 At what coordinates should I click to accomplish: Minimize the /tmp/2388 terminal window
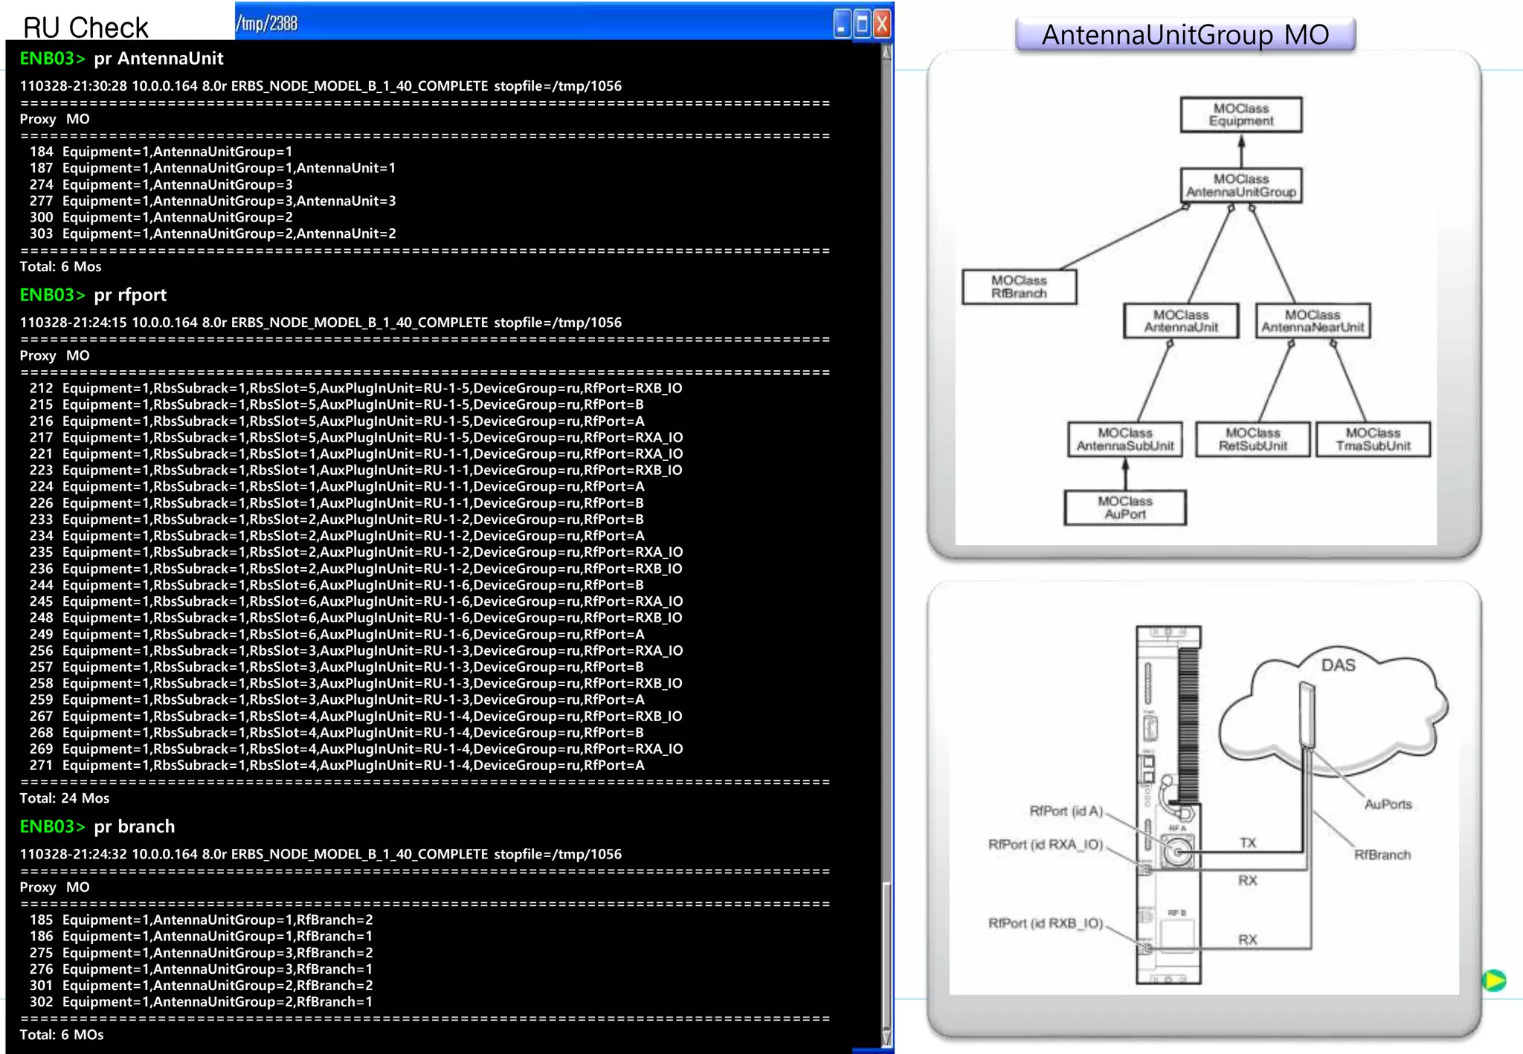[x=842, y=25]
